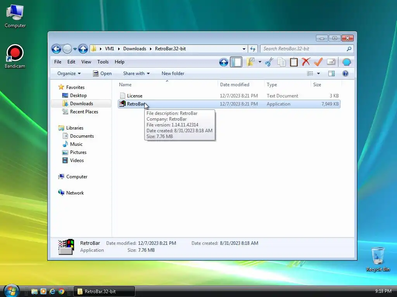Select Recent Places in the navigation pane
The width and height of the screenshot is (397, 297).
(x=84, y=112)
